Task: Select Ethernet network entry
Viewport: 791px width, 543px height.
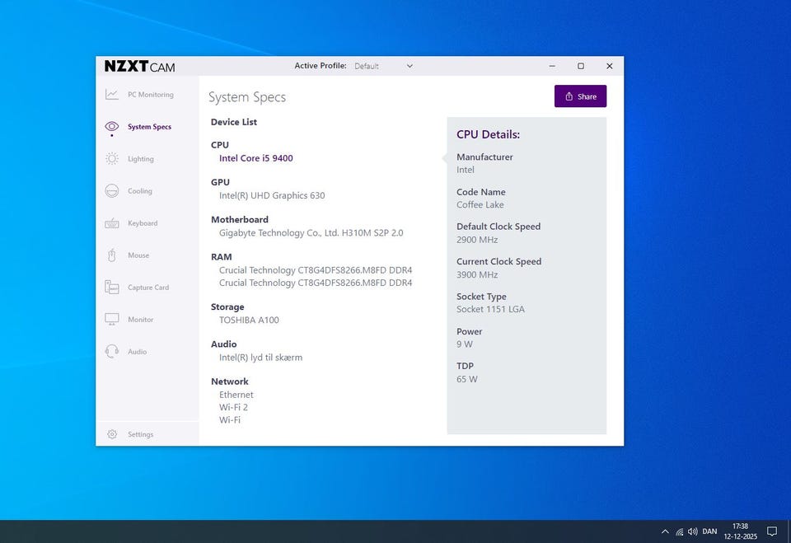Action: pyautogui.click(x=236, y=395)
